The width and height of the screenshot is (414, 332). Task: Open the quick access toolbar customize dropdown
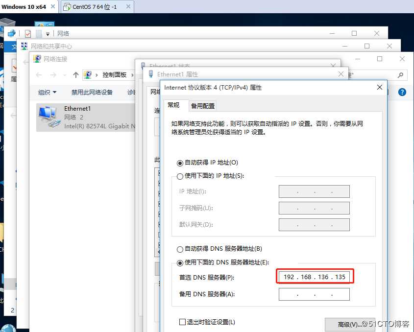[48, 34]
